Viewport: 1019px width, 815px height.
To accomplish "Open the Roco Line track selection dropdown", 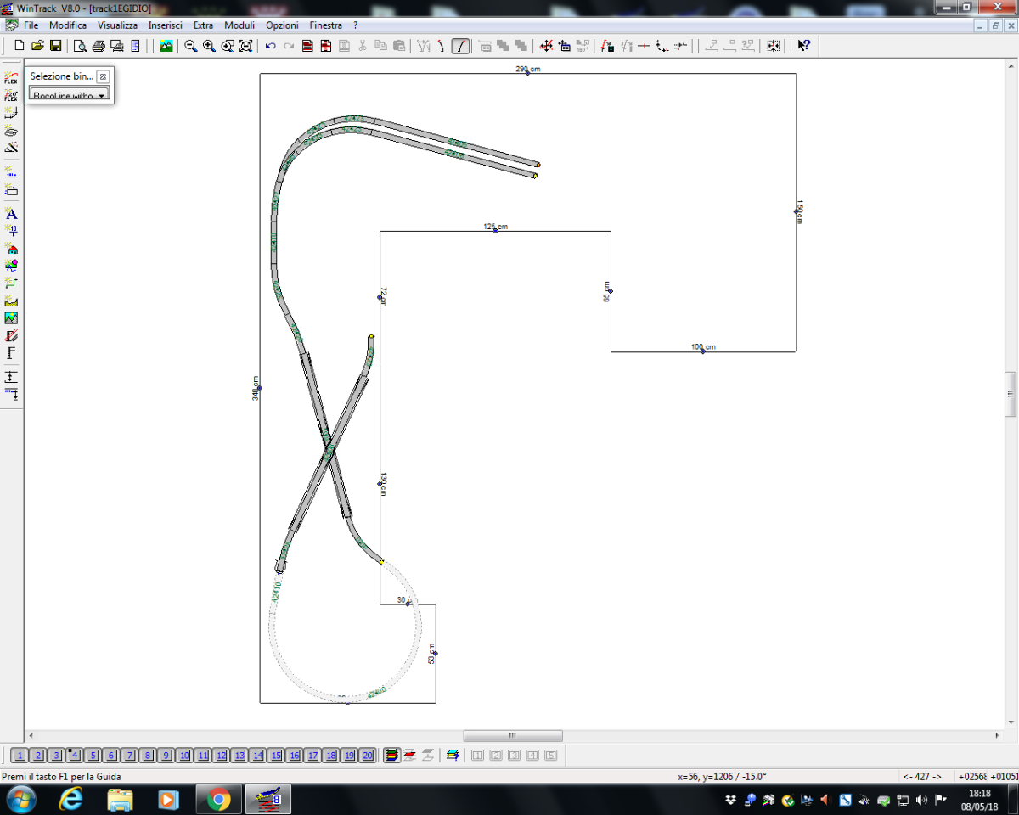I will pos(70,96).
